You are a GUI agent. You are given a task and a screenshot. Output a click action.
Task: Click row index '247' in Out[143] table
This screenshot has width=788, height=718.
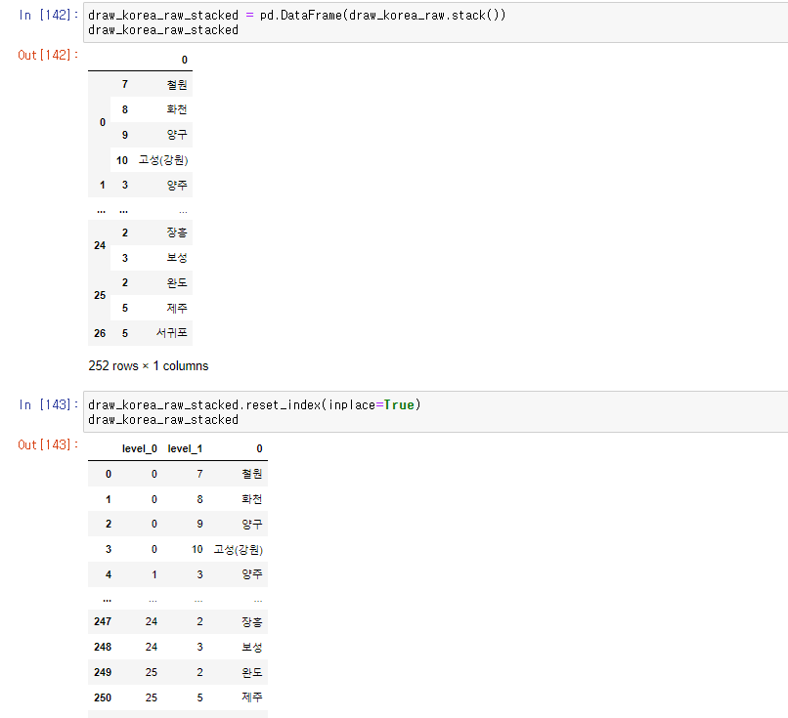pos(103,621)
